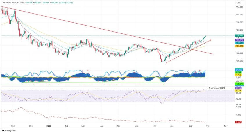Viewport: 247px width, 133px height.
Task: Click the red 0.536 indicator value label
Action: click(x=238, y=122)
